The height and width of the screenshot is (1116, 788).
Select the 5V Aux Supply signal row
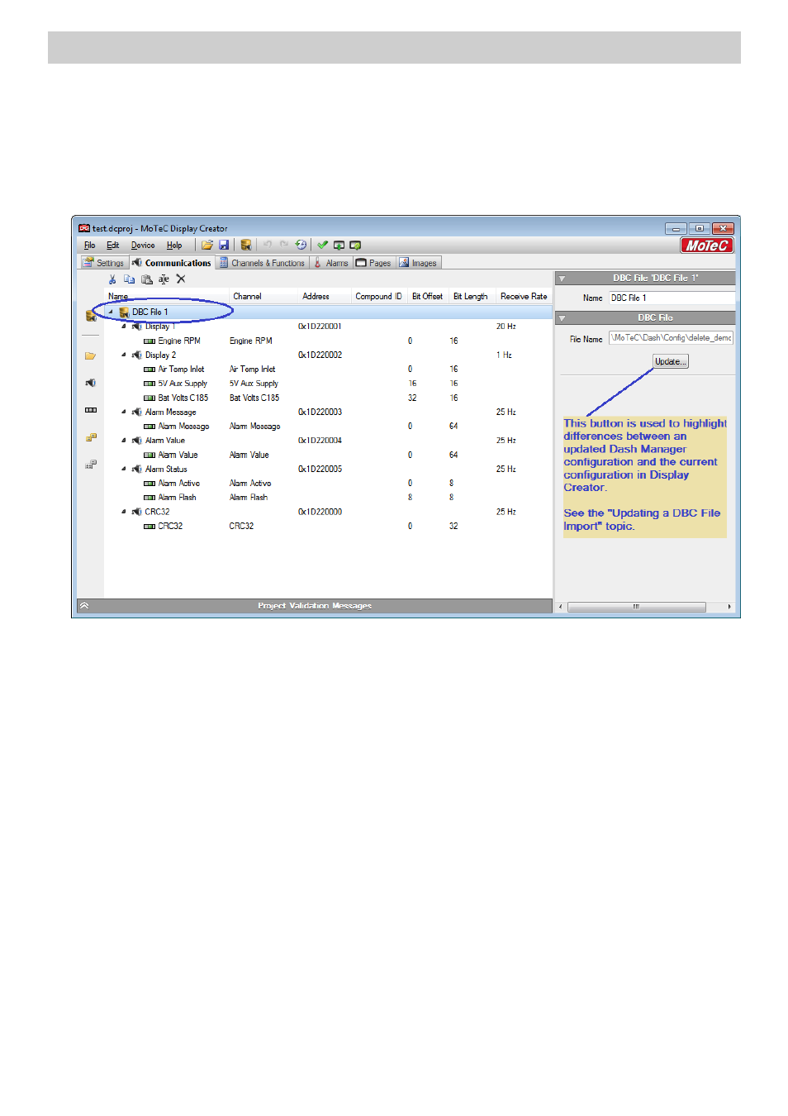(328, 384)
